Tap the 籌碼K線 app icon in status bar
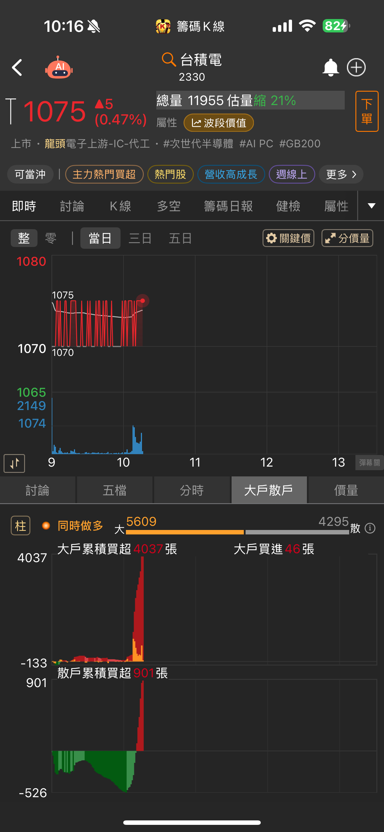 click(x=163, y=26)
